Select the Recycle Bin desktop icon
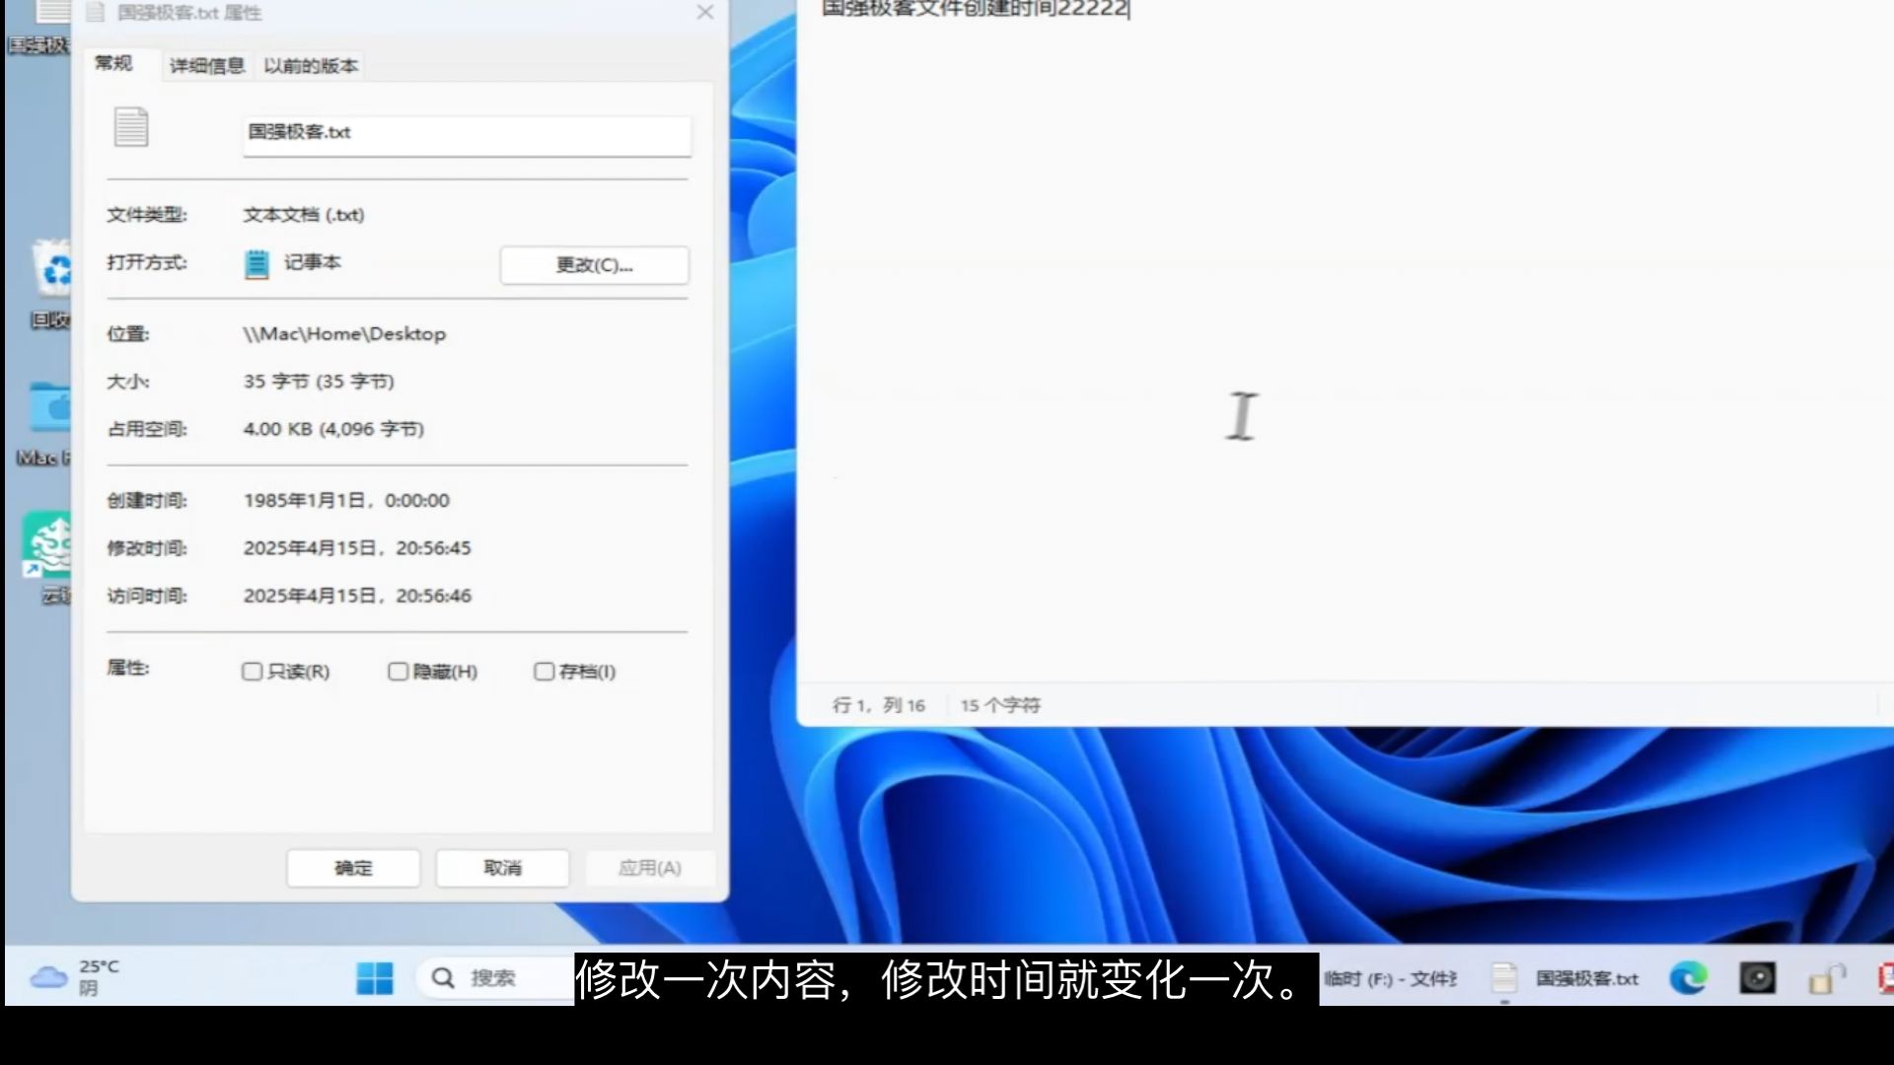1894x1065 pixels. click(x=51, y=284)
